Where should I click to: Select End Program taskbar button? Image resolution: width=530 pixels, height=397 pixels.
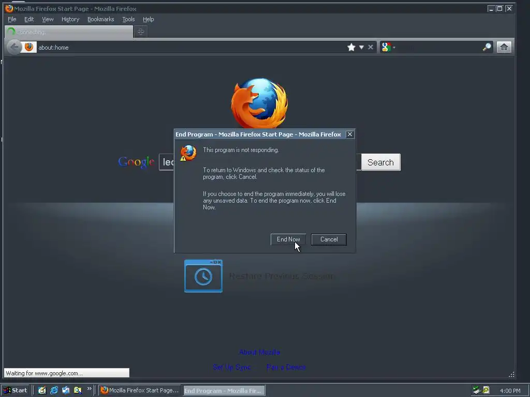[224, 391]
